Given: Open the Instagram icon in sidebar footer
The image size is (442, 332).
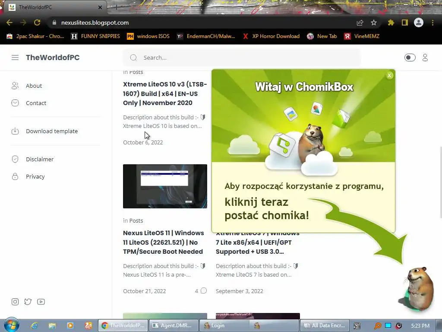Looking at the screenshot, I should pos(15,302).
